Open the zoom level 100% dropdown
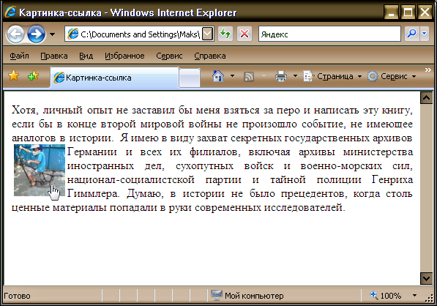 coord(415,296)
